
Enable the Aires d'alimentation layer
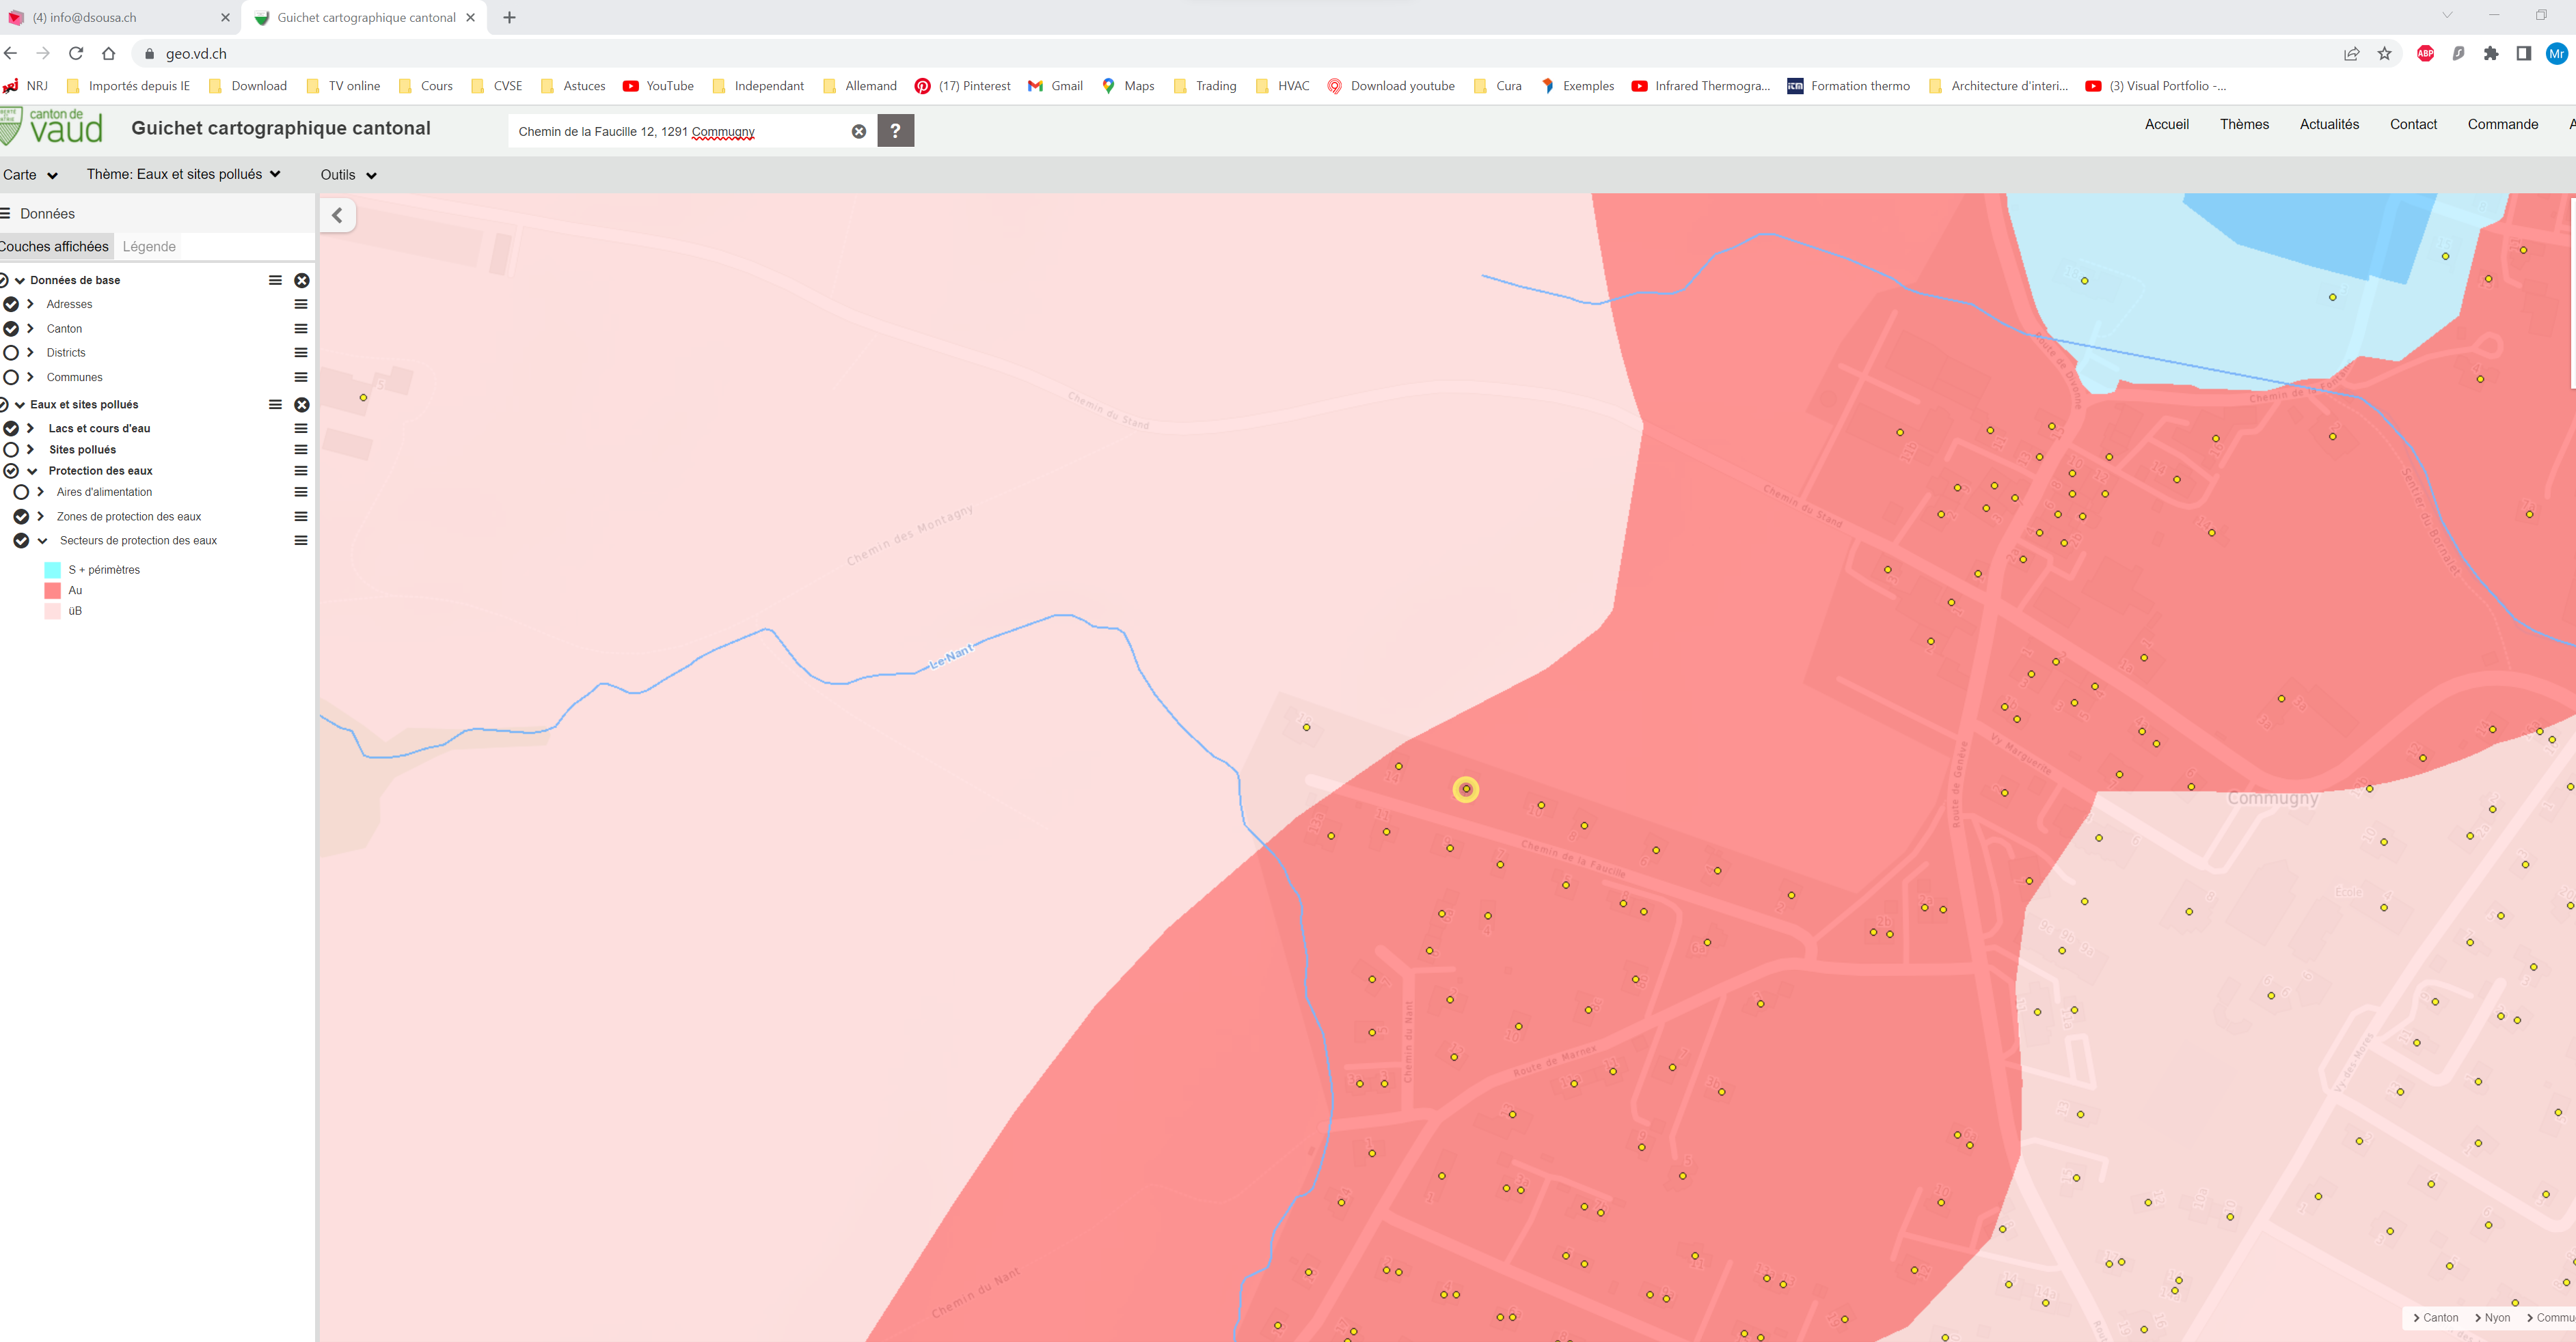pyautogui.click(x=21, y=492)
